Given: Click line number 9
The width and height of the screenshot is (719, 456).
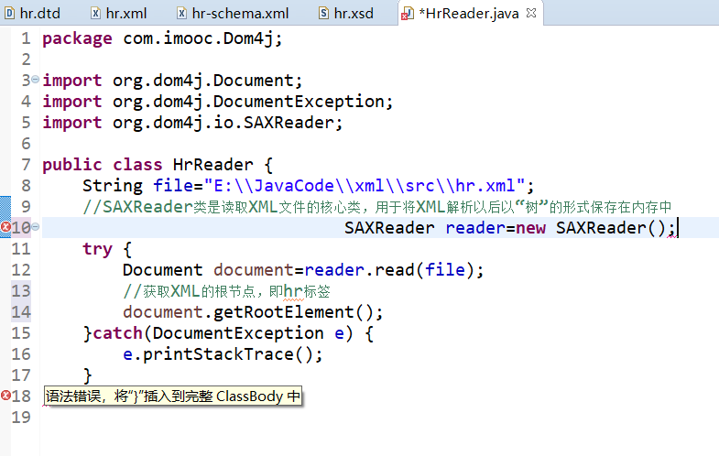Looking at the screenshot, I should pyautogui.click(x=26, y=206).
